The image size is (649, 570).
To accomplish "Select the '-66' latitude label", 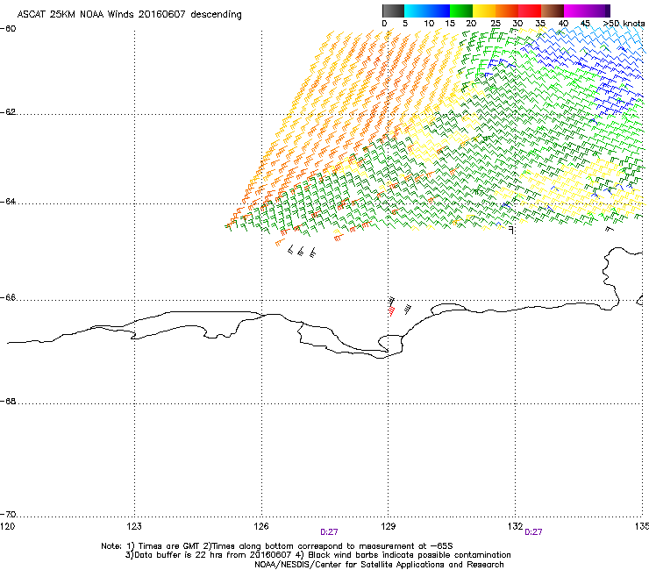I will 8,298.
